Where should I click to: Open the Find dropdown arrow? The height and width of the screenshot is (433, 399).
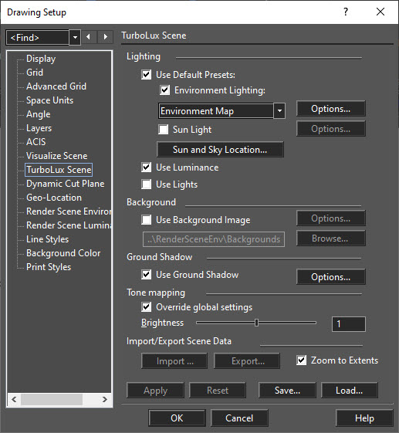[x=75, y=37]
